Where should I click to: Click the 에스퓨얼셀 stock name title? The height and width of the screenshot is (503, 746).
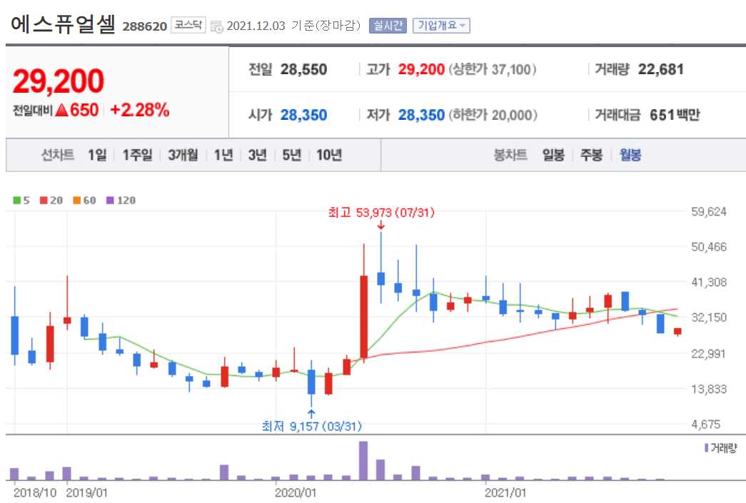pos(63,24)
